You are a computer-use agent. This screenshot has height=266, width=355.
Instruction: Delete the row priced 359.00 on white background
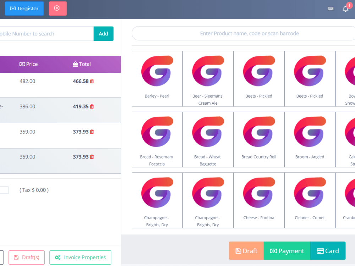pos(92,132)
